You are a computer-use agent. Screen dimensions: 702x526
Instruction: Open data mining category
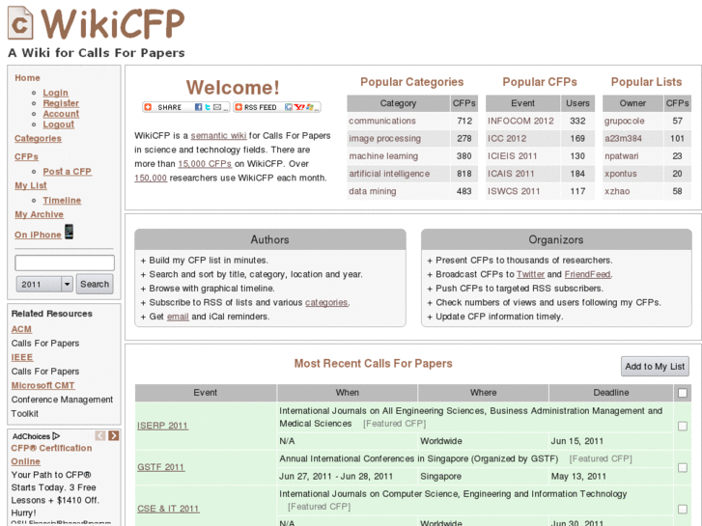pos(373,192)
